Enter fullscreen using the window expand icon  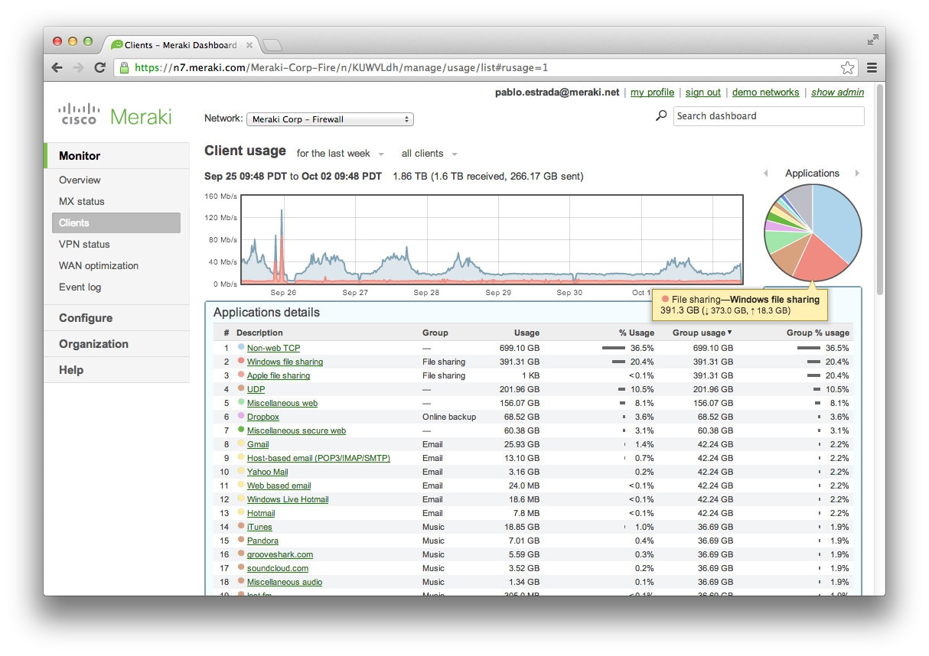tap(872, 40)
